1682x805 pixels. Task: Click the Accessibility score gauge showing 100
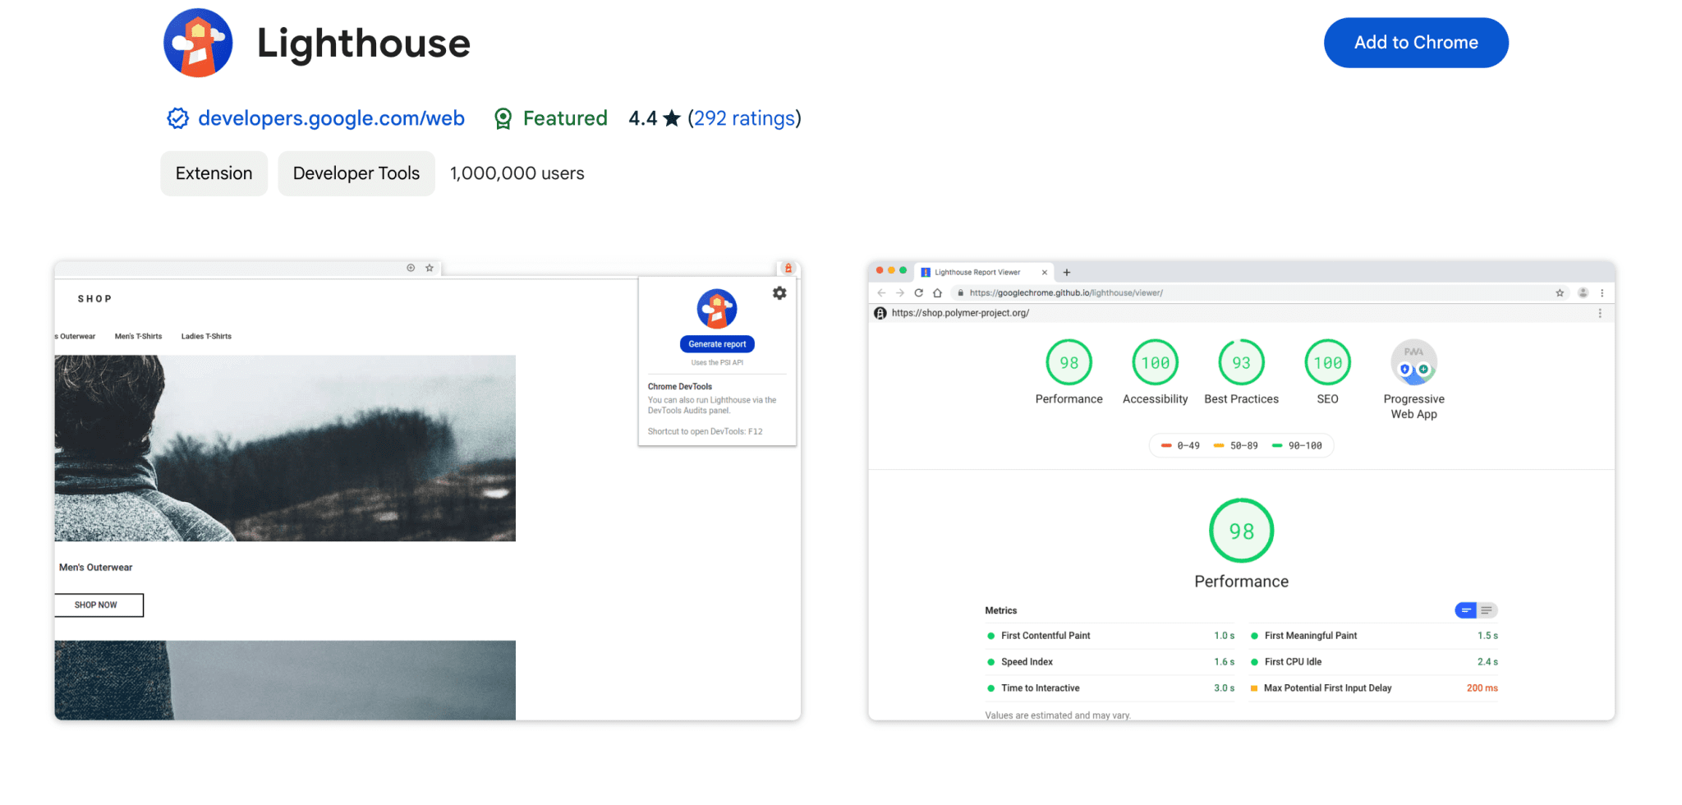[x=1155, y=362]
